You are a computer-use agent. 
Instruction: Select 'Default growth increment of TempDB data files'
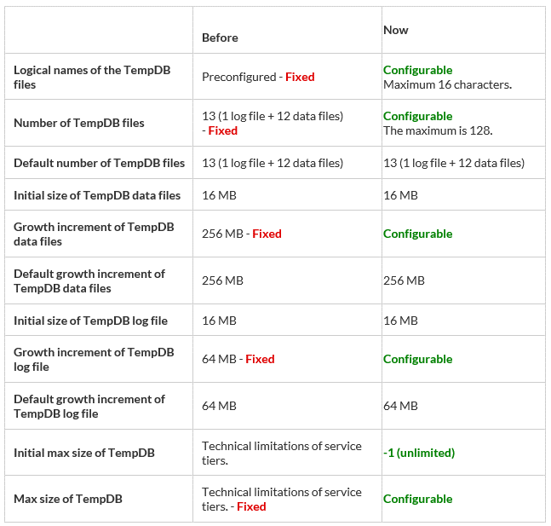[x=89, y=280]
